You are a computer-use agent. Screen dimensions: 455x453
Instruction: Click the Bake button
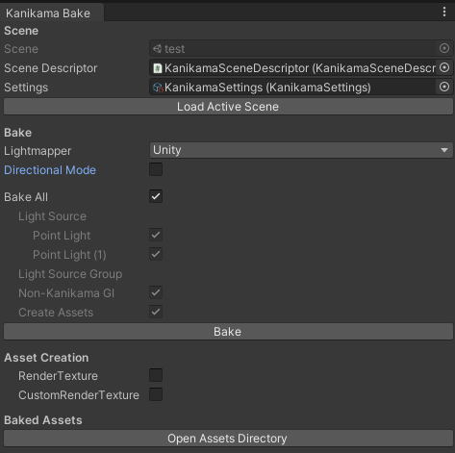(x=228, y=332)
